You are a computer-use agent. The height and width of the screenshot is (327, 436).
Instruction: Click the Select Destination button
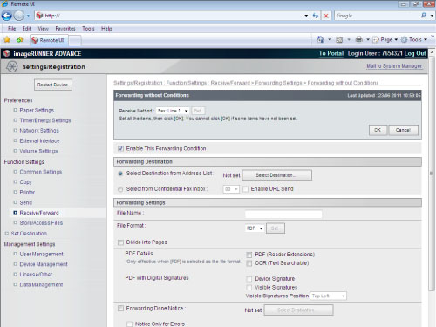click(276, 175)
